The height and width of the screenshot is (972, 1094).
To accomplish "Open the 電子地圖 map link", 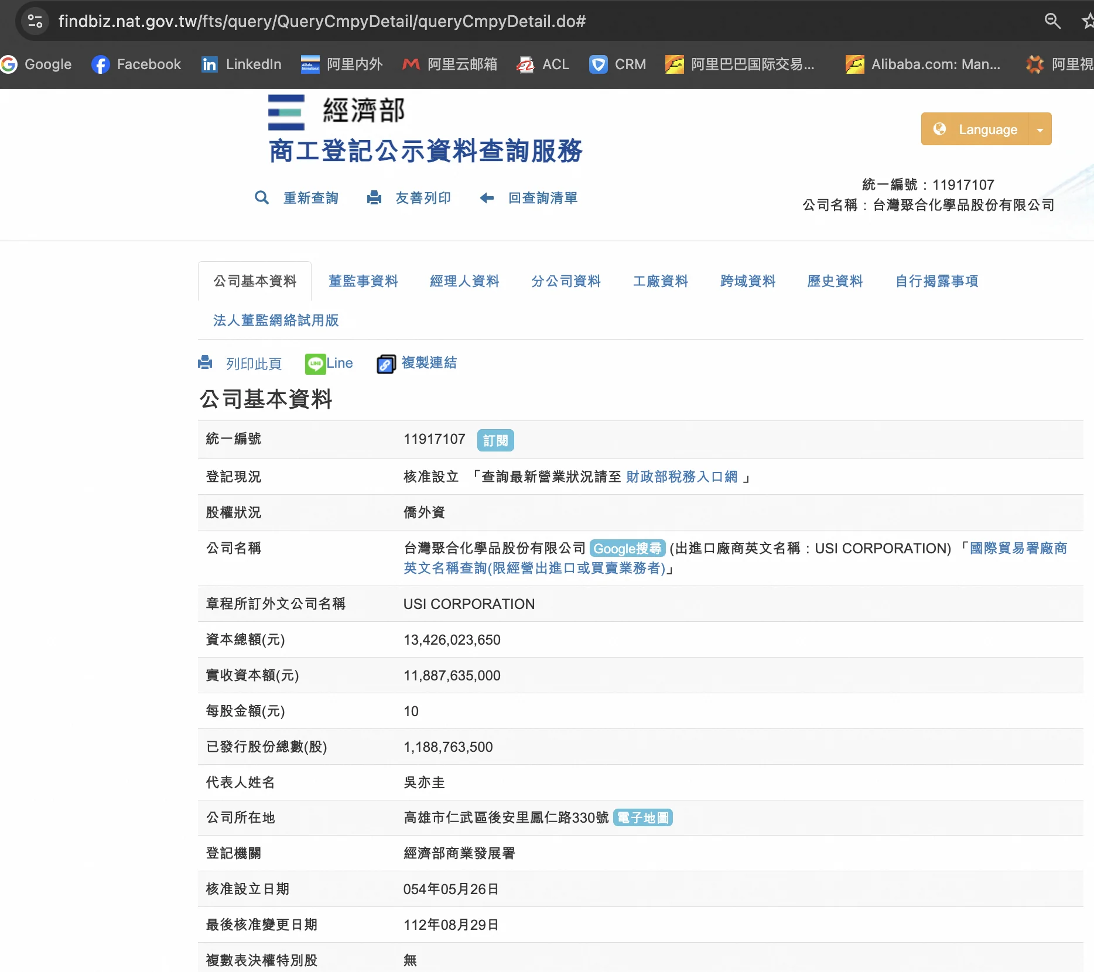I will pos(642,818).
